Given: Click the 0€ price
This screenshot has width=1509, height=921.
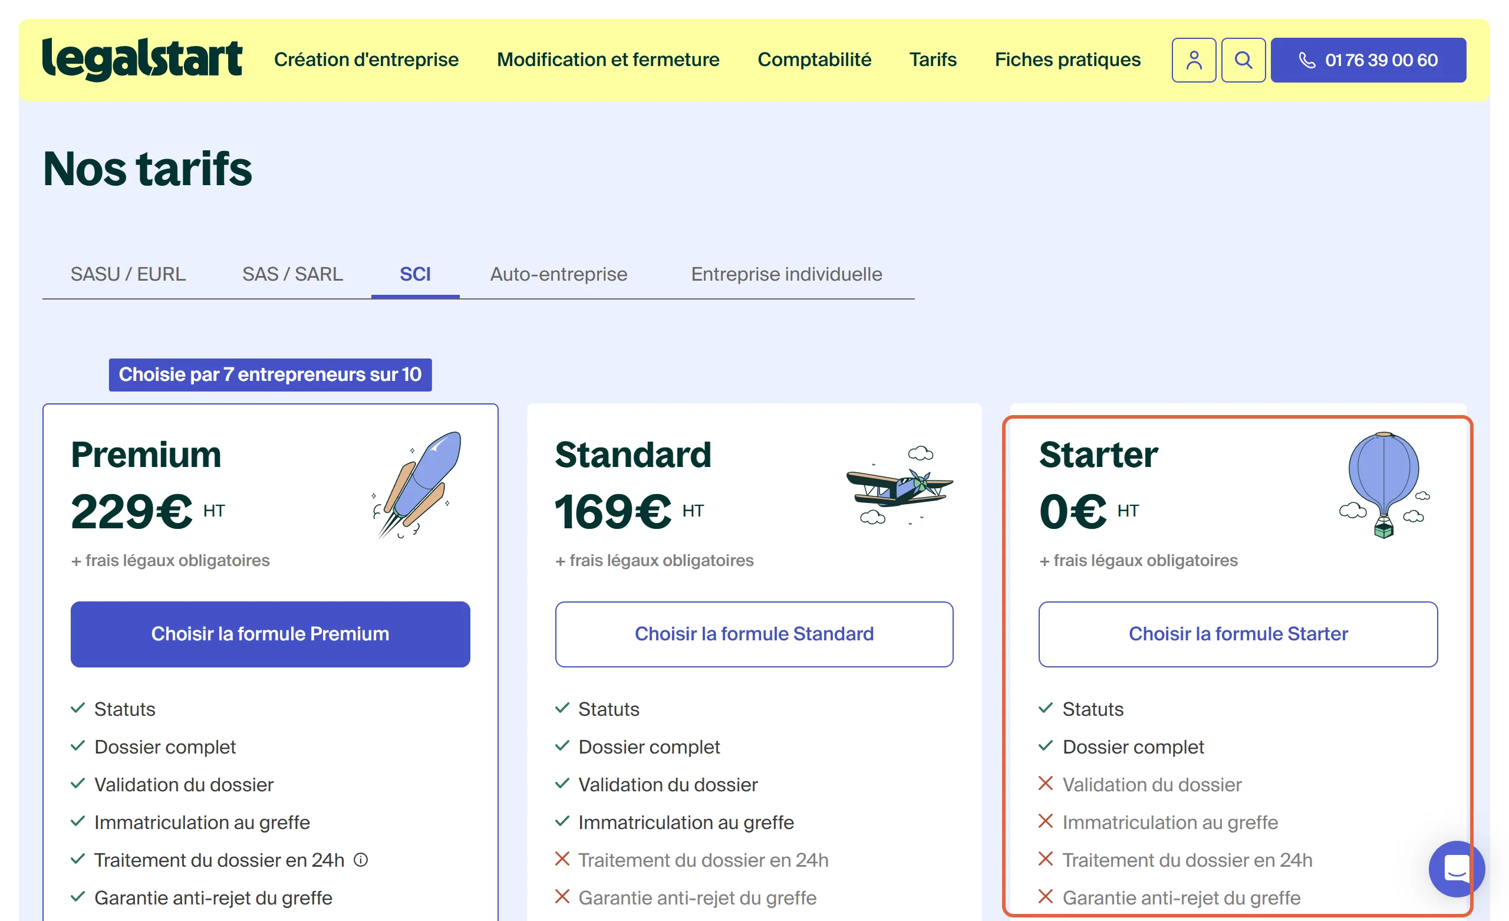Looking at the screenshot, I should pos(1073,511).
